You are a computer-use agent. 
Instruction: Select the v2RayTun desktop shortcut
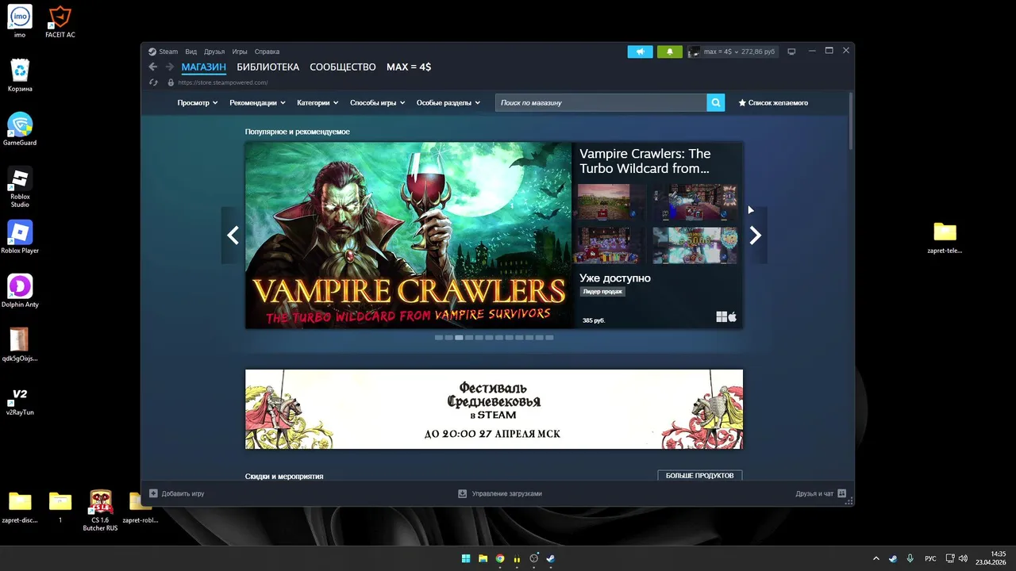[x=20, y=398]
